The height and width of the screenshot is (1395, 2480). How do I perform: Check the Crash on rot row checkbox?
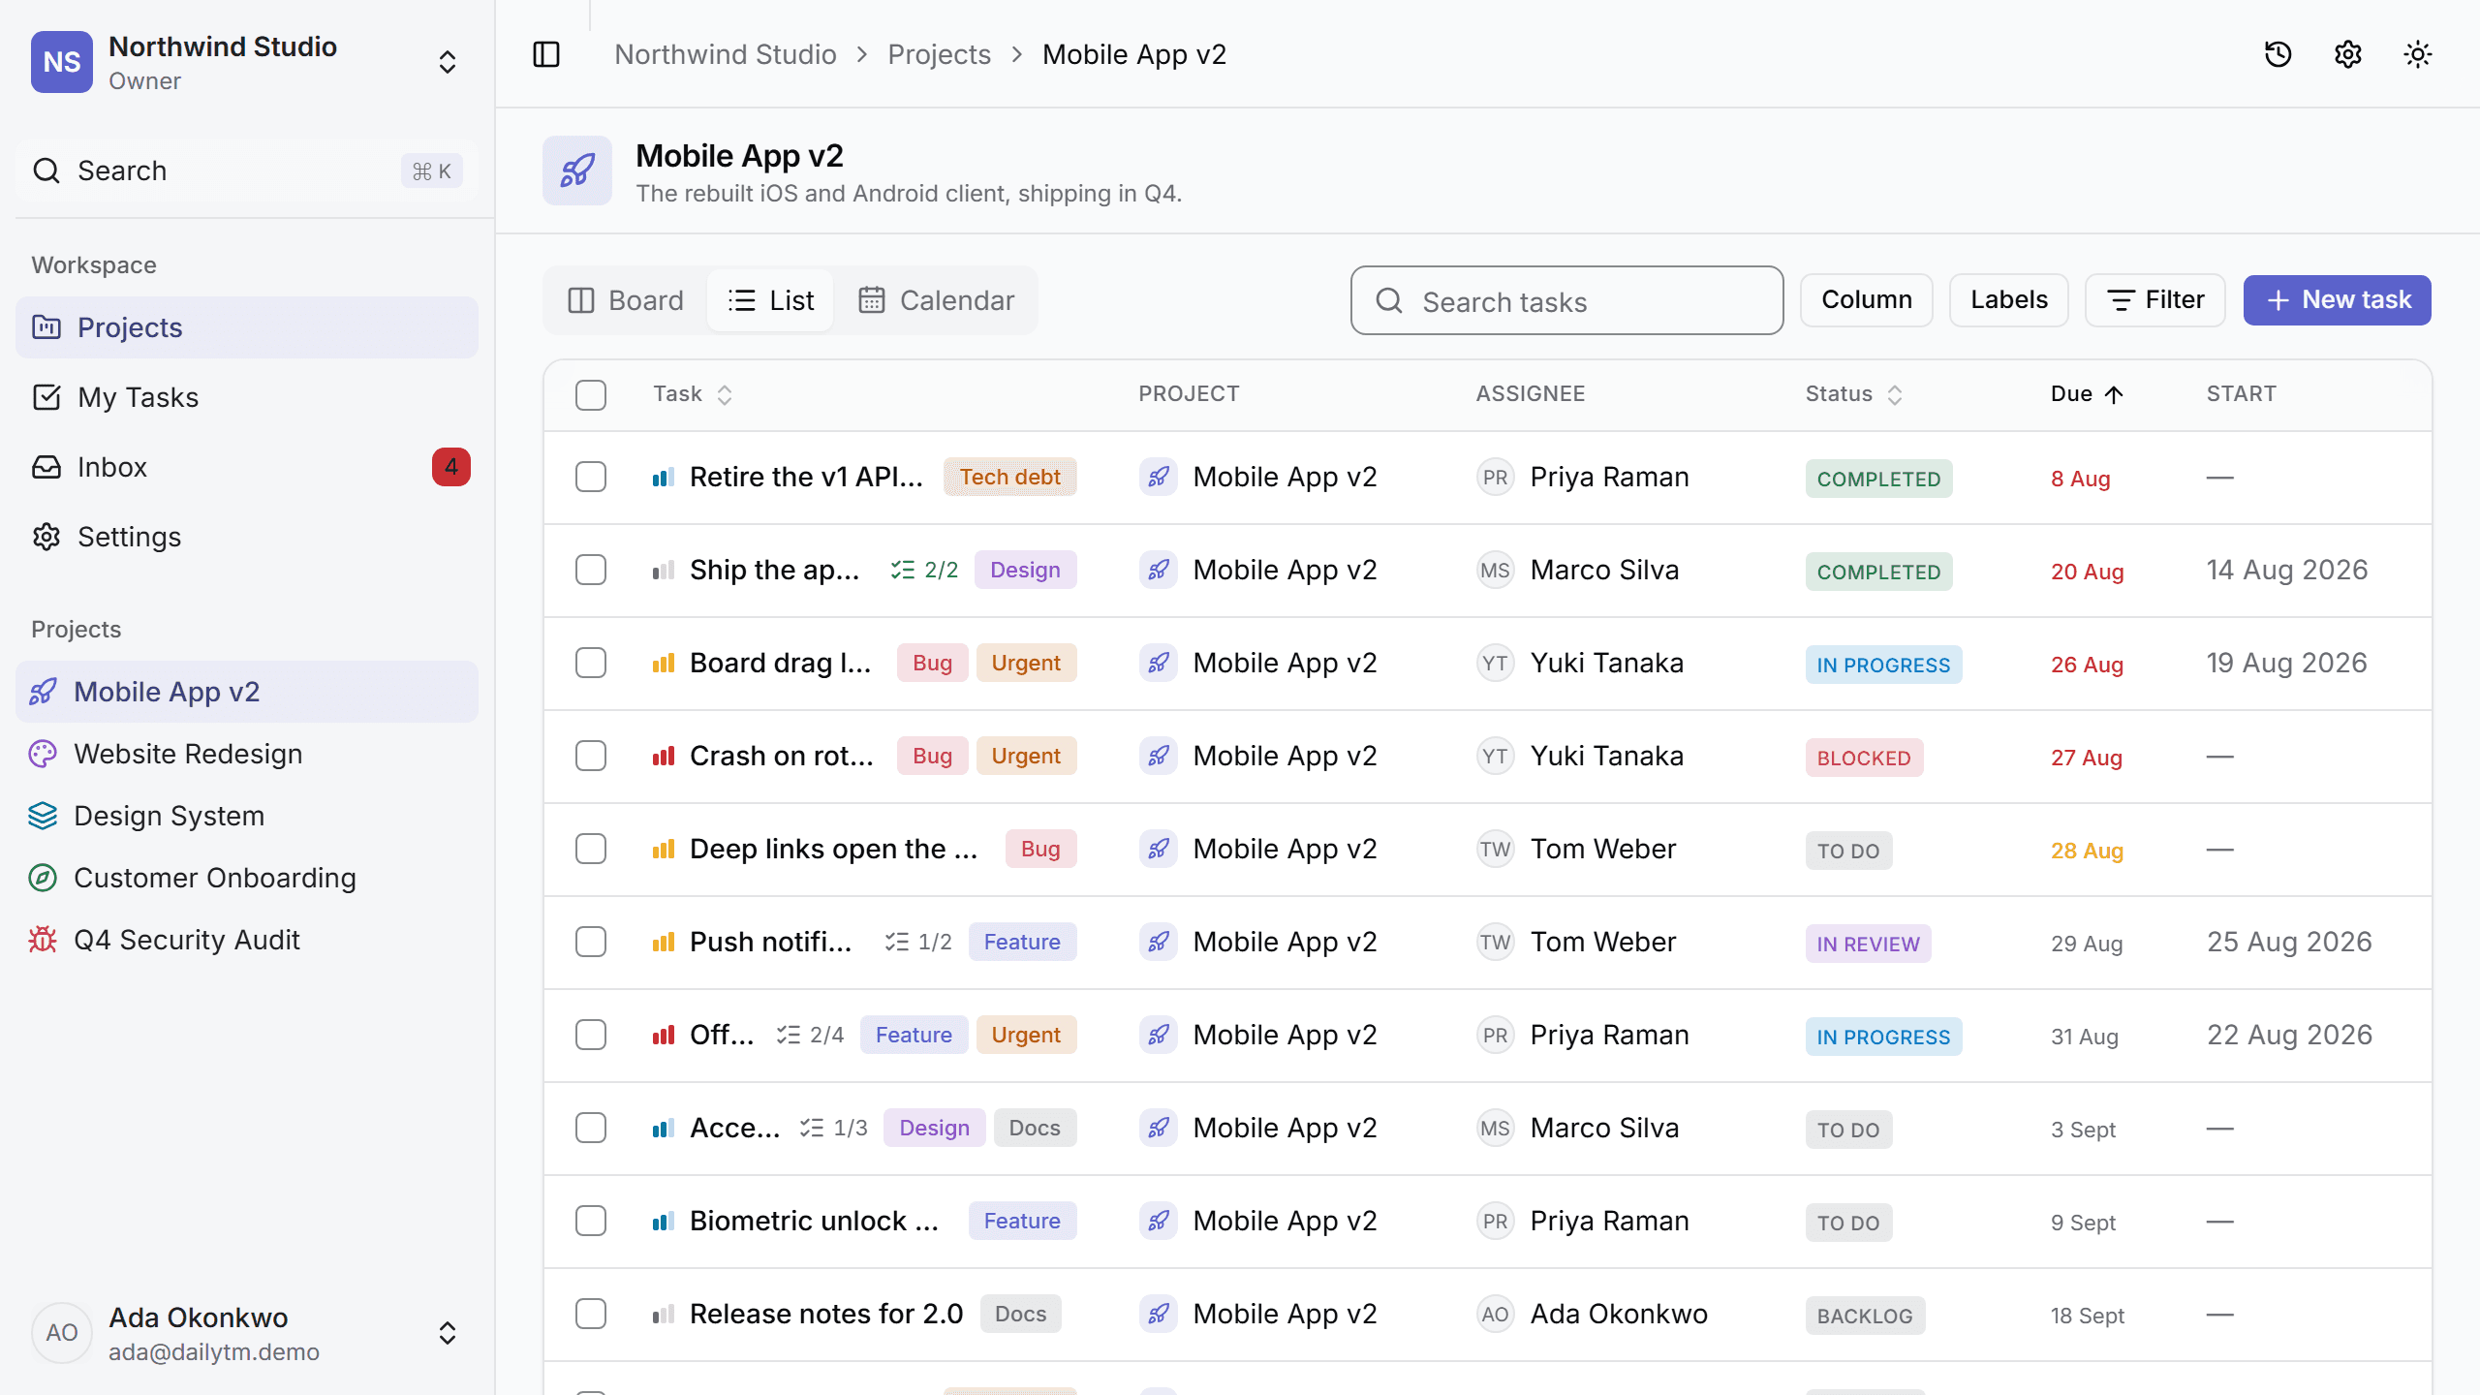point(591,756)
